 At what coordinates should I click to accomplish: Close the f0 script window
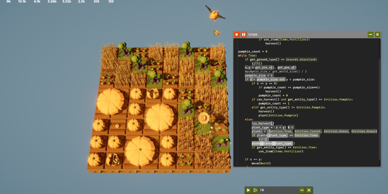click(309, 190)
